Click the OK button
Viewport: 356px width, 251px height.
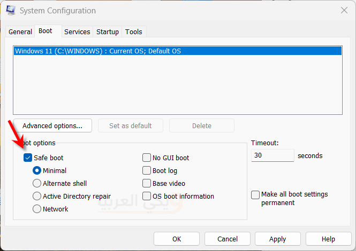click(177, 239)
